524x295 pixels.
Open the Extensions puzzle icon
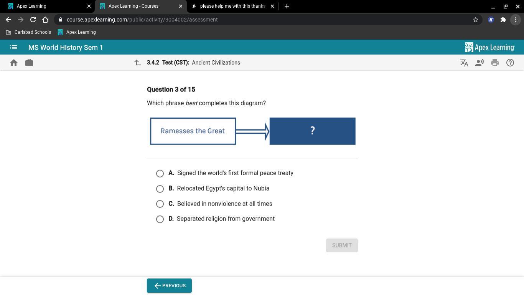[503, 20]
